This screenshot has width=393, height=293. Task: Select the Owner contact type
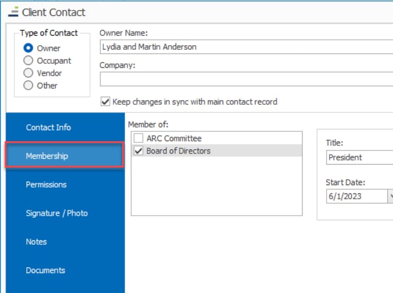(28, 47)
